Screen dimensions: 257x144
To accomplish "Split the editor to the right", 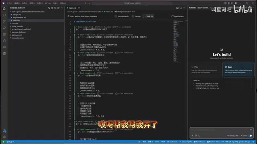I will [181, 8].
